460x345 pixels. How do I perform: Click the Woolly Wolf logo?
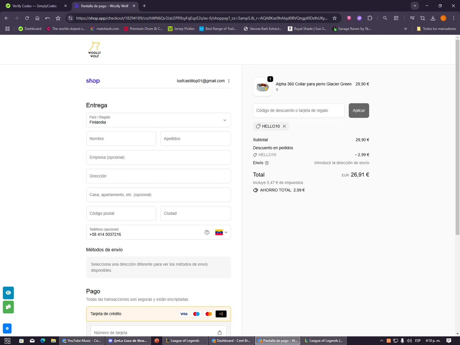point(94,49)
